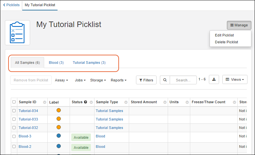Click the Filters button
This screenshot has height=155, width=255.
pos(146,80)
